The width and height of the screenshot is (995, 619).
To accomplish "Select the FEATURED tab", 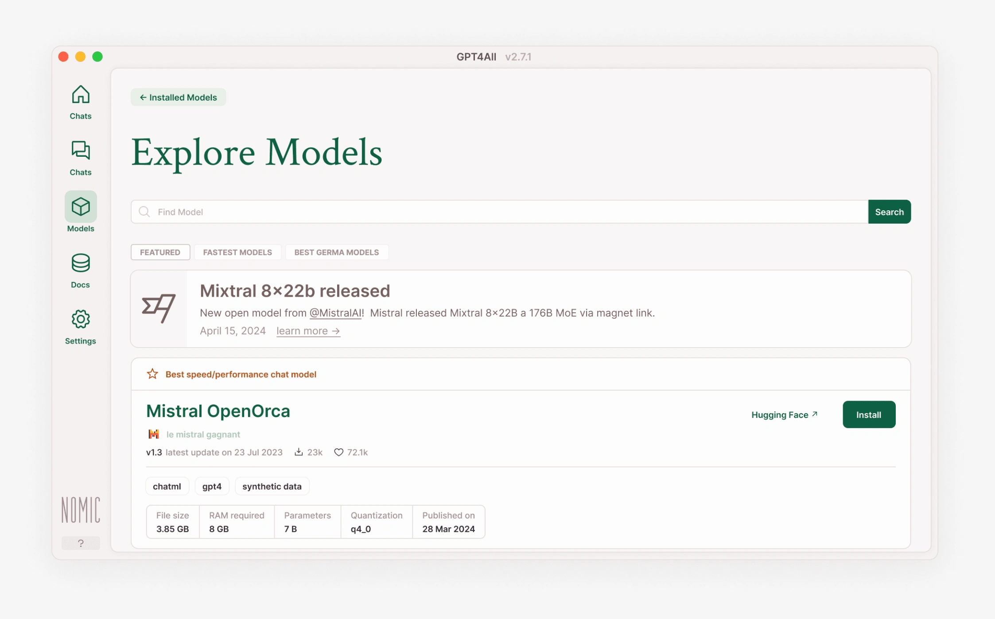I will coord(160,252).
